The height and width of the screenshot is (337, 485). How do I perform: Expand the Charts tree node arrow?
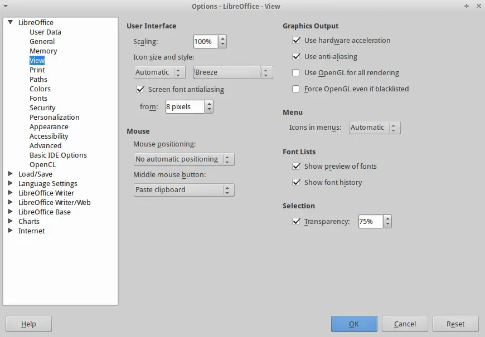pos(10,221)
